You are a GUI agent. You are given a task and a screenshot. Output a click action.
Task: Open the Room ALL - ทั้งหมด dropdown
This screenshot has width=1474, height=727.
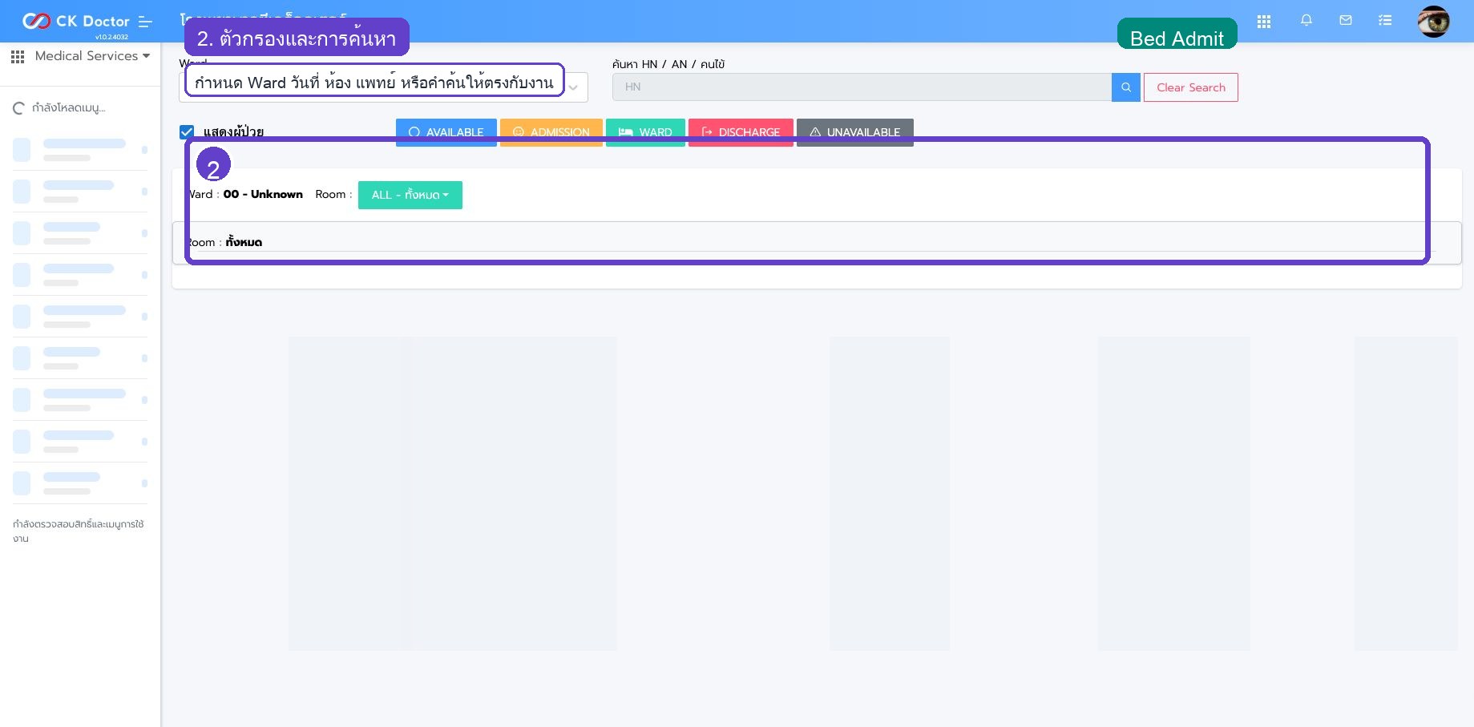410,195
